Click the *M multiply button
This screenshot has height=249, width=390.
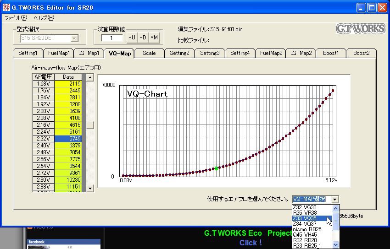tap(154, 38)
